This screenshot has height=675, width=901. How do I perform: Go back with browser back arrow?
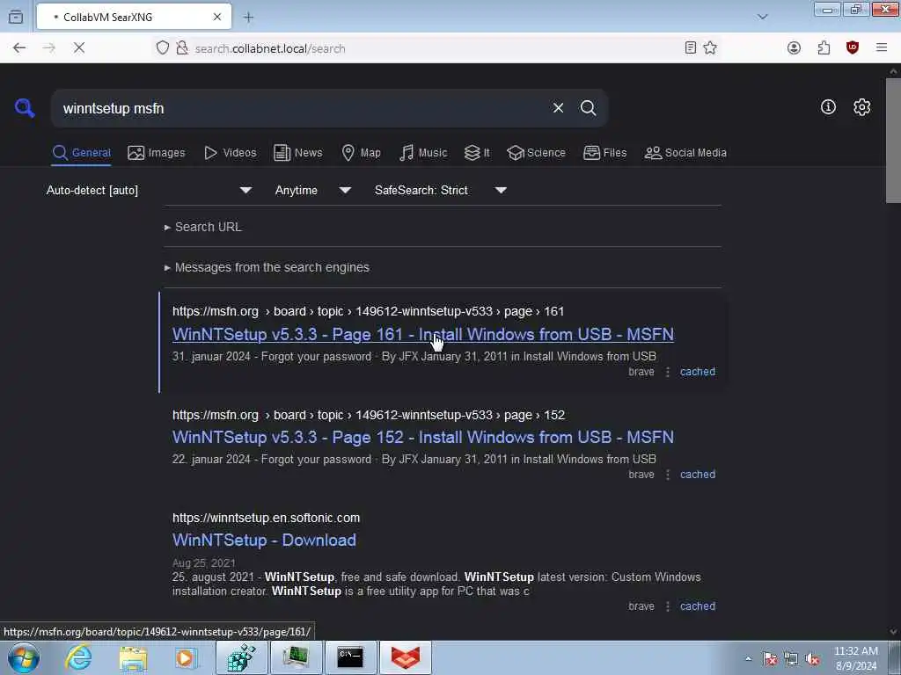pos(19,48)
